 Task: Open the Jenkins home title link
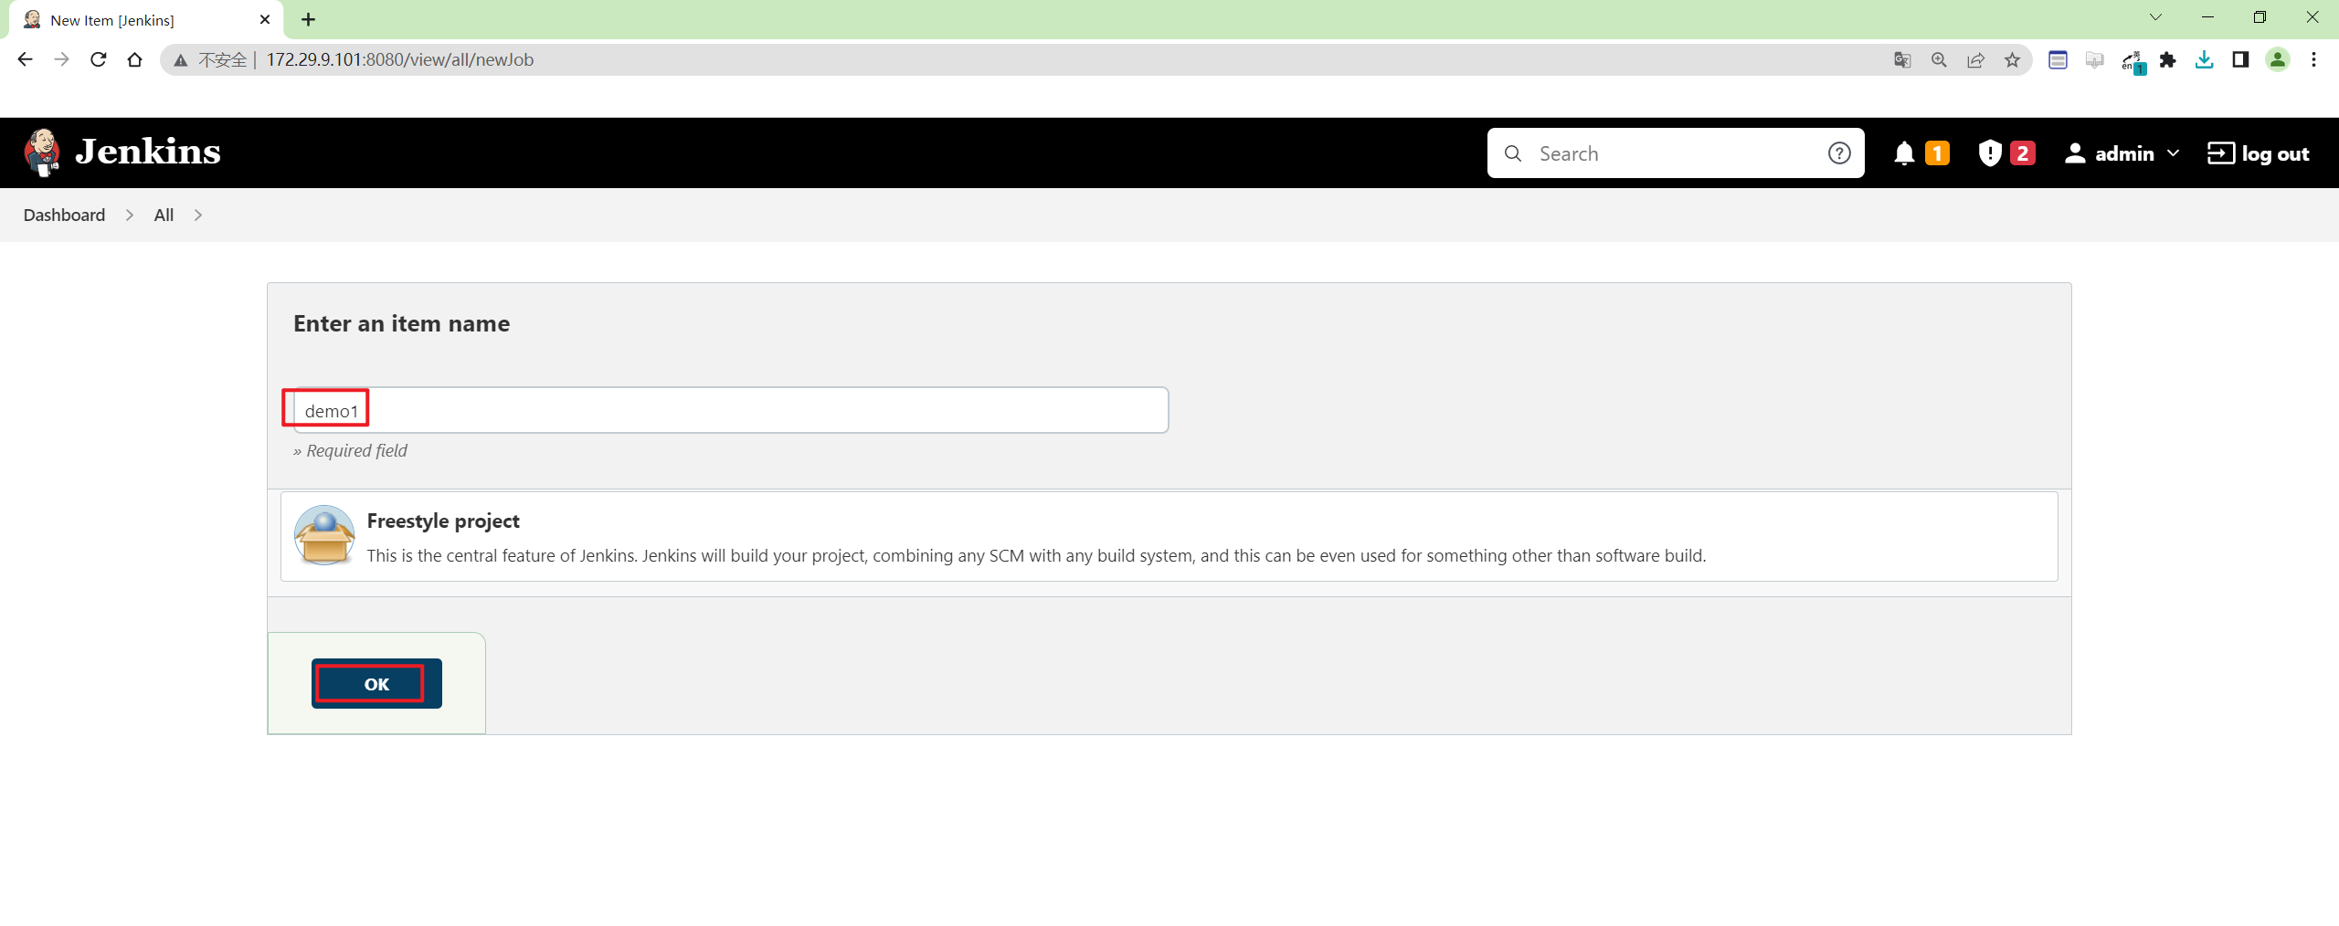[x=148, y=152]
